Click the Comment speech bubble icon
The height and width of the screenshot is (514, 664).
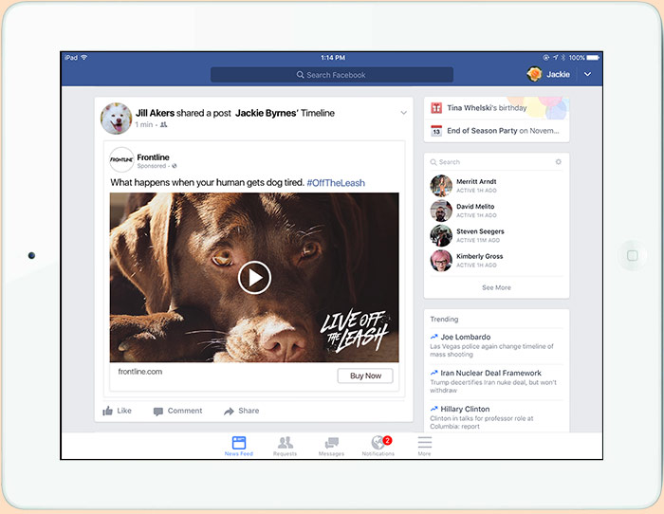tap(158, 411)
